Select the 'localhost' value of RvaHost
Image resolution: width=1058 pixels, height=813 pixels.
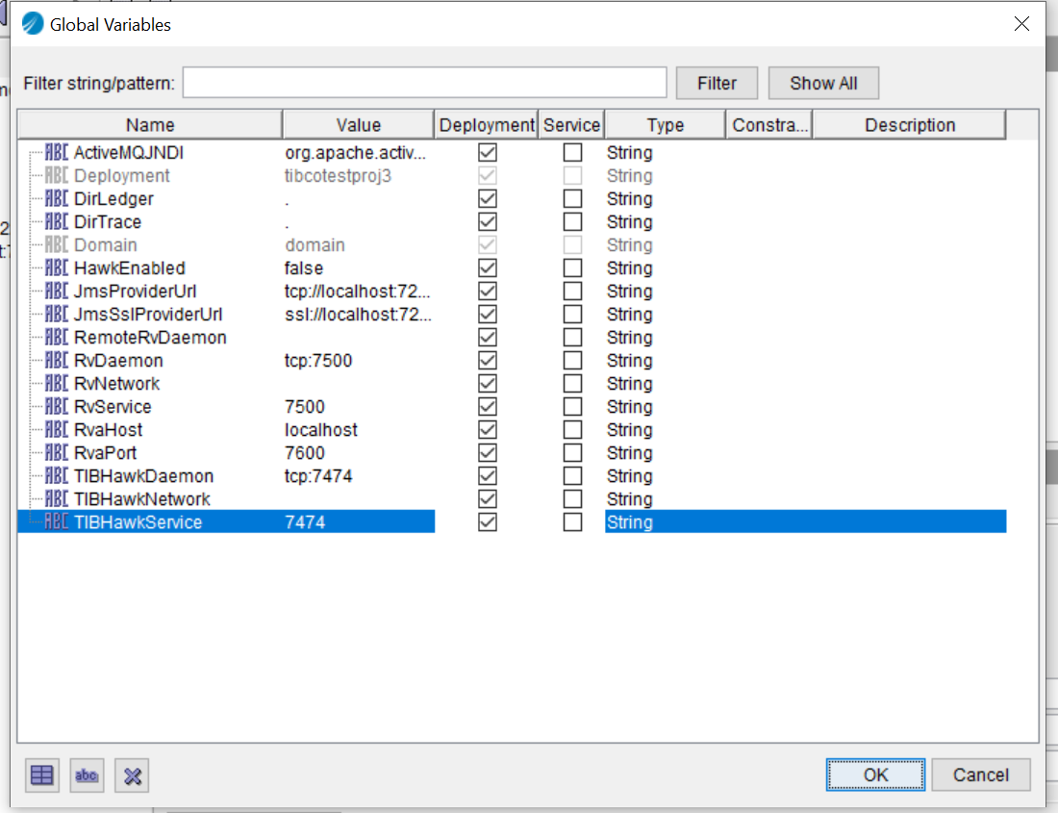[321, 430]
